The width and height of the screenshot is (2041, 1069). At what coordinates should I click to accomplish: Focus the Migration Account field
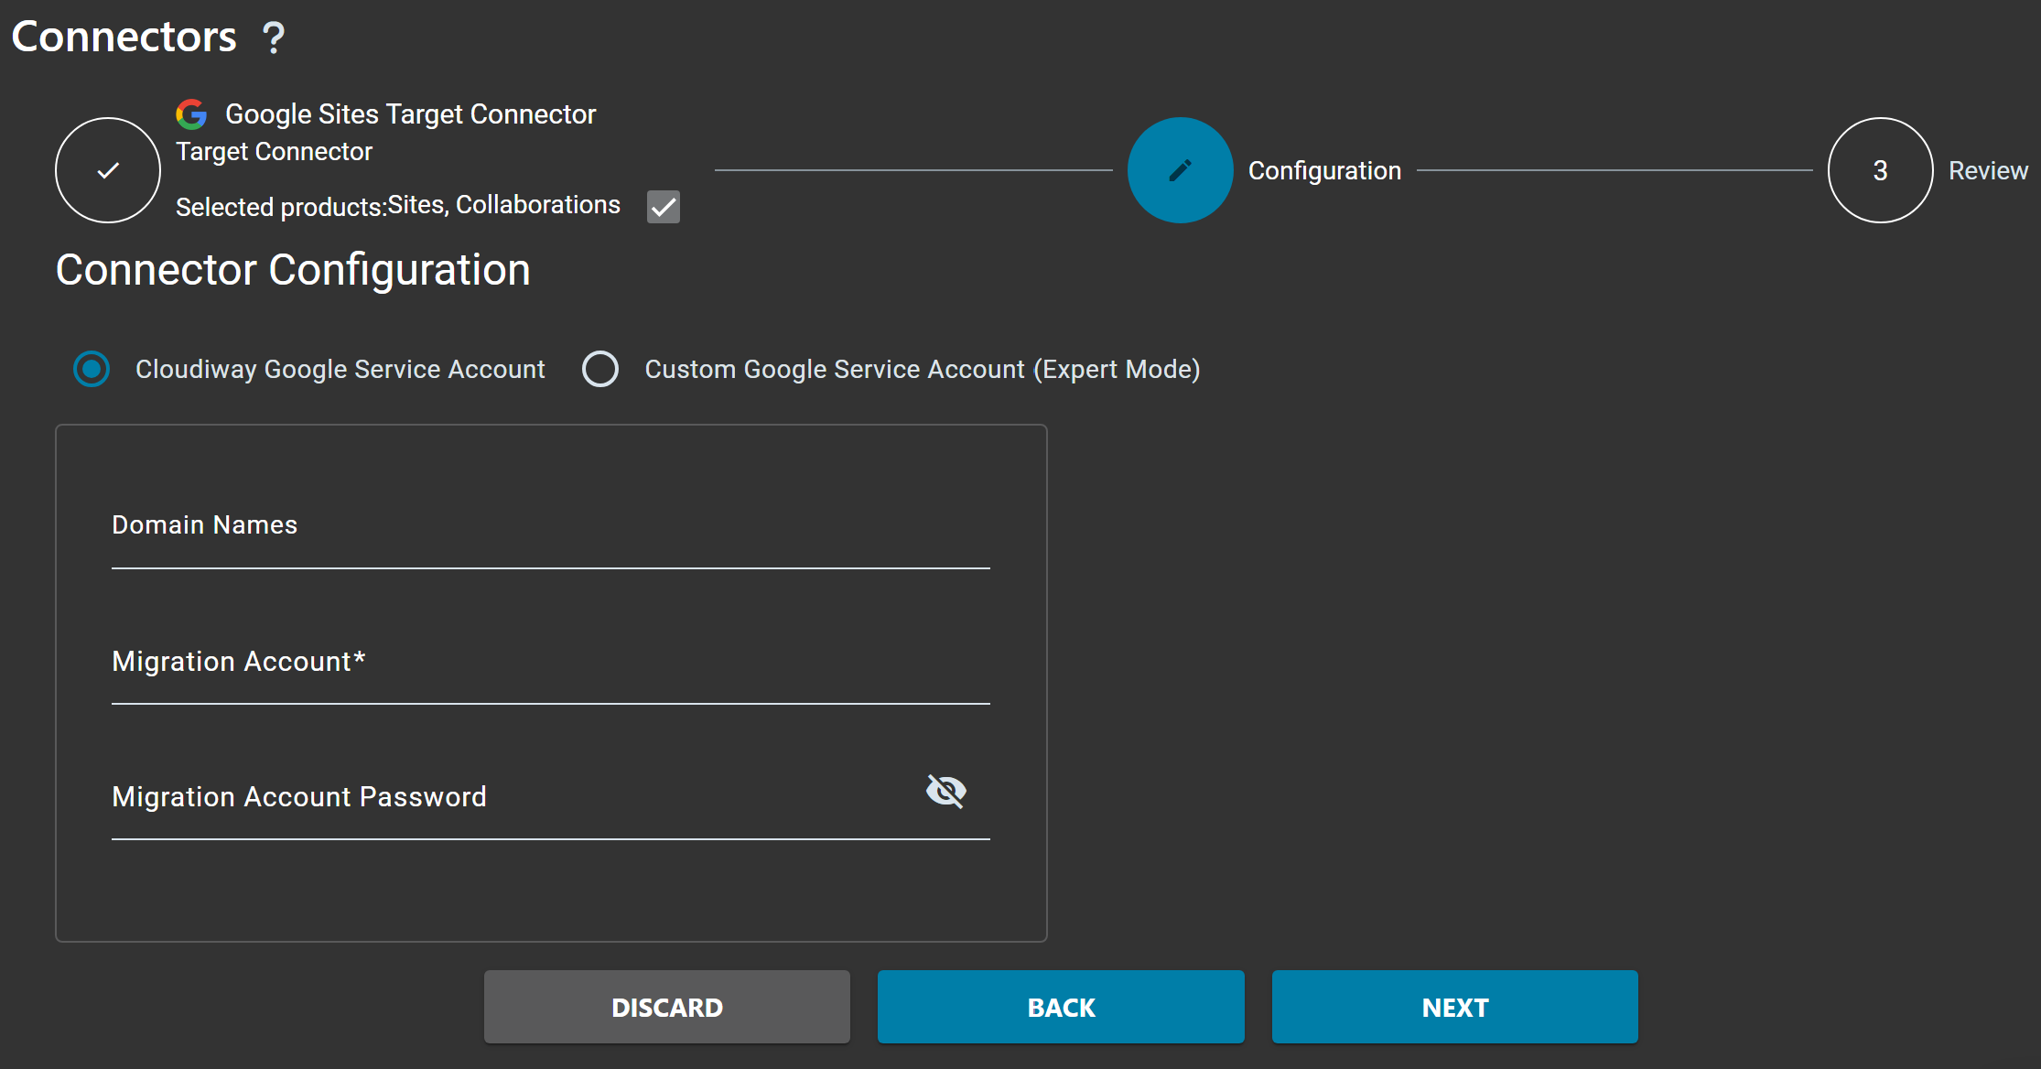(x=551, y=661)
